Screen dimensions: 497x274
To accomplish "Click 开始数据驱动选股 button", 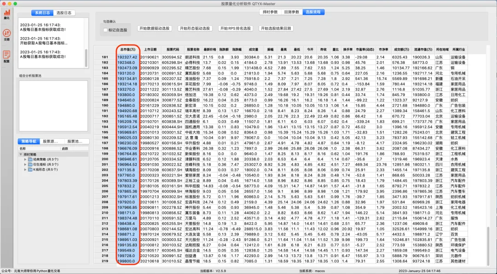I will click(155, 28).
